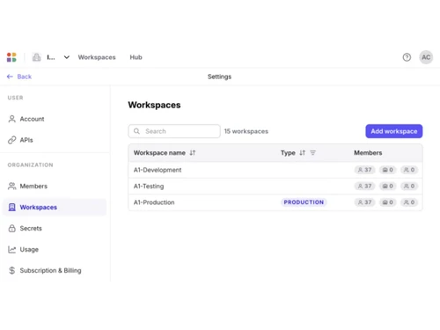The image size is (440, 330).
Task: Select Members in the sidebar
Action: coord(55,186)
